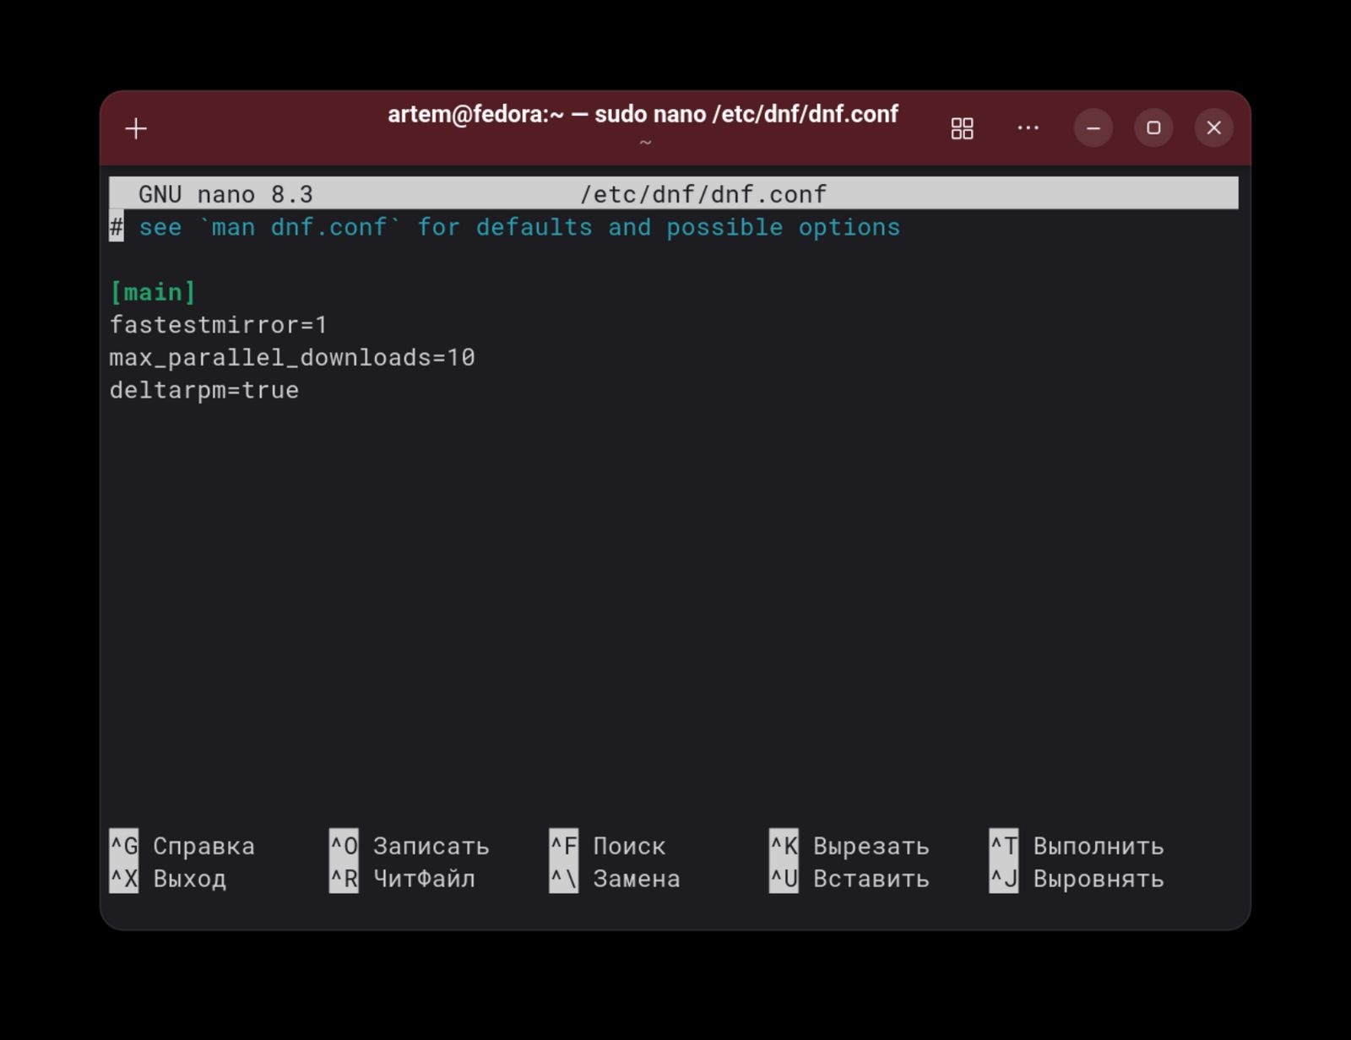
Task: Click the ^\ Замена replace shortcut
Action: click(615, 879)
